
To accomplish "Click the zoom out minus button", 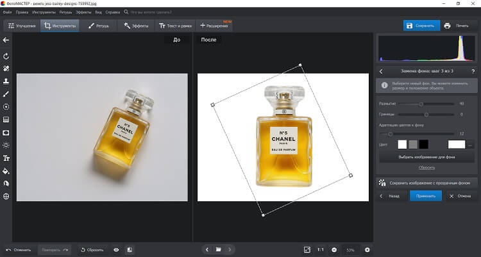I will 335,249.
